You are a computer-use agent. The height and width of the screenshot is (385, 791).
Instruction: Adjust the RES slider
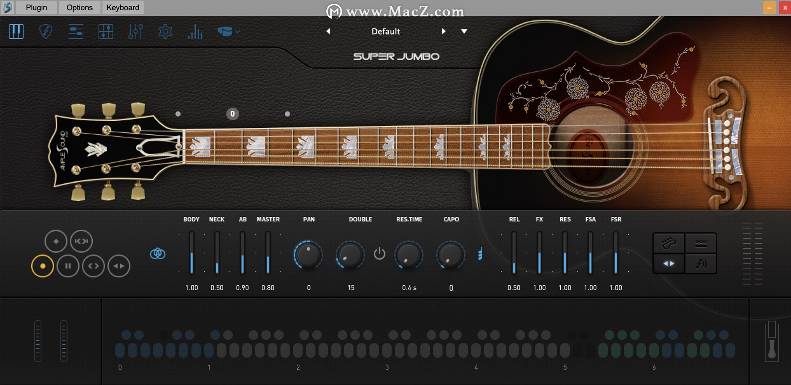[x=565, y=253]
